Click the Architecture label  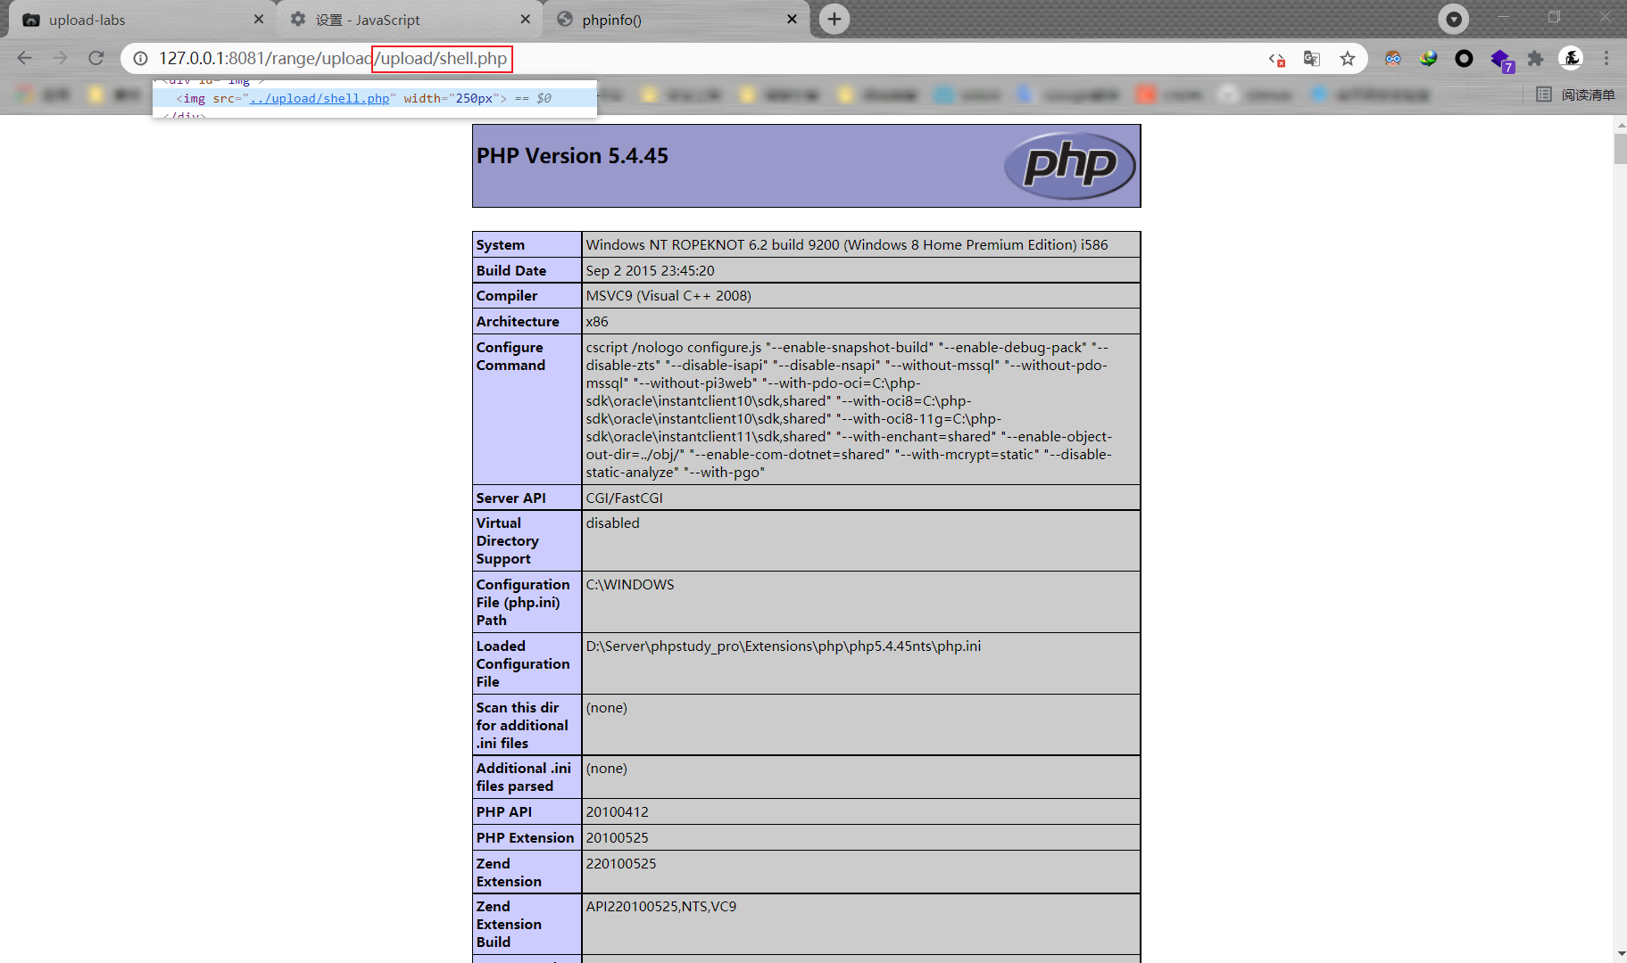pos(518,322)
